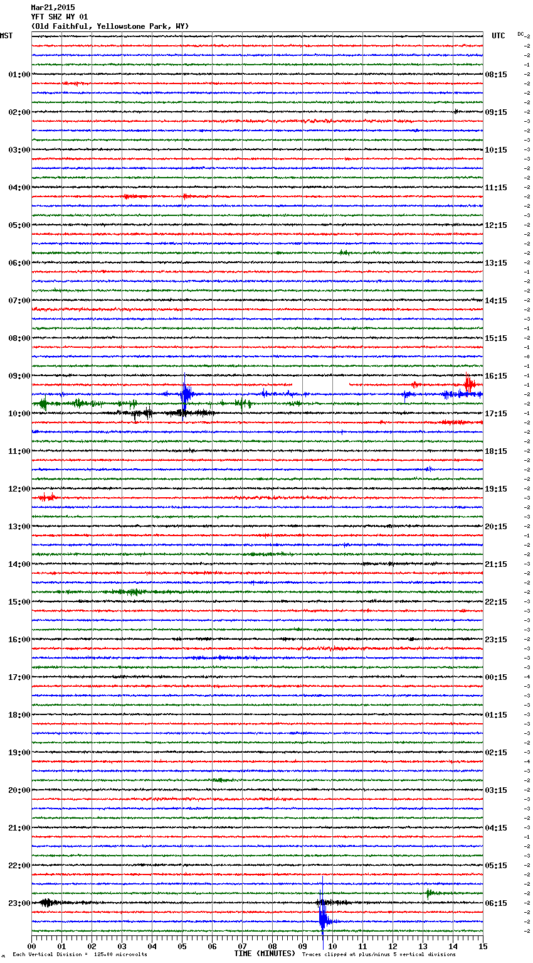Click the Traces clipped at plus/minus 5 divisions note
Screen dimensions: 533x963
(x=379, y=954)
